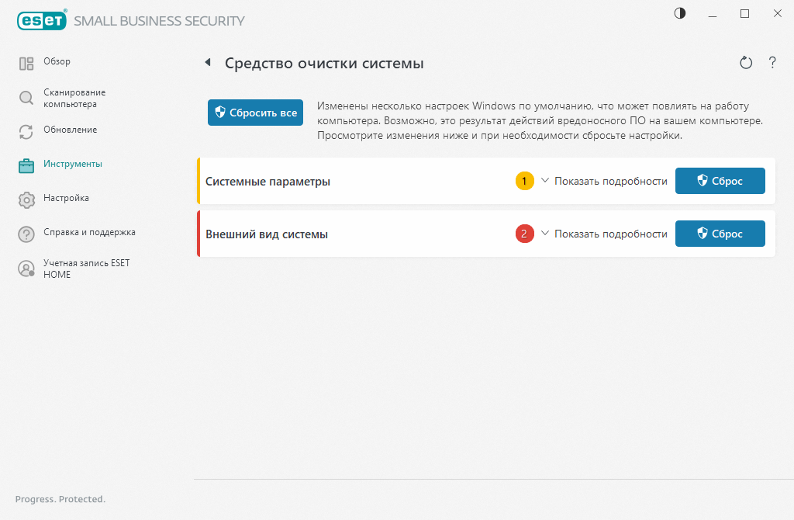Open the Обновление section icon
The image size is (794, 520).
point(26,130)
